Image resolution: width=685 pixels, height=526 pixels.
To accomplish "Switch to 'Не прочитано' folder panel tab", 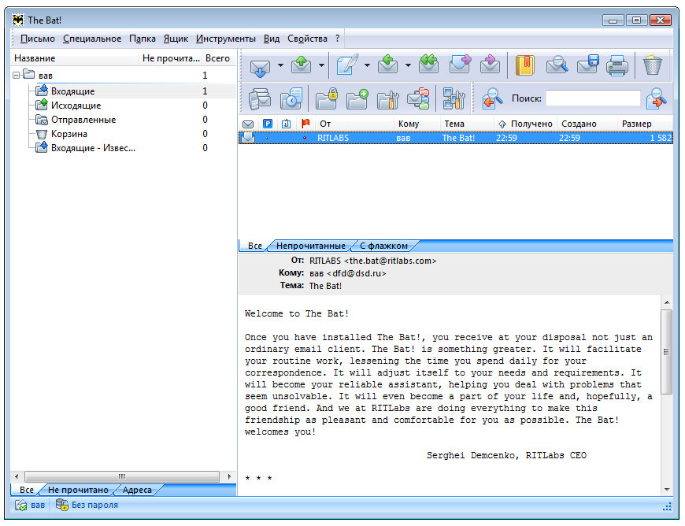I will click(x=78, y=491).
